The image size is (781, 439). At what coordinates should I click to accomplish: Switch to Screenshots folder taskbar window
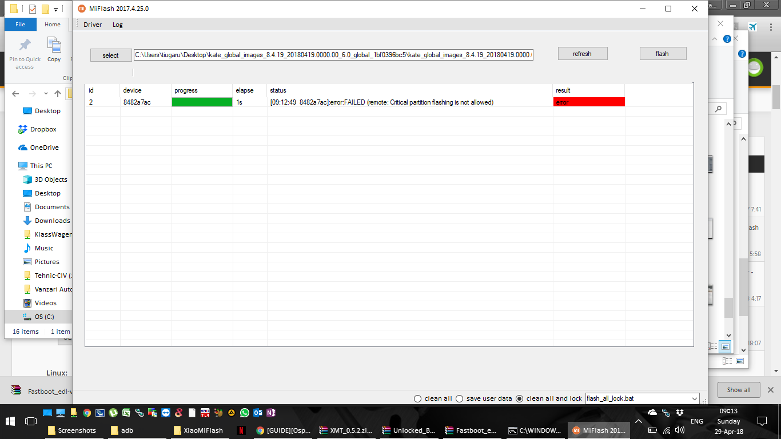(73, 430)
